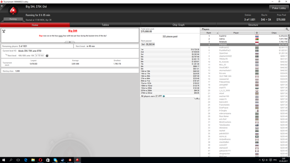Select player TabaSpades row

(x=244, y=125)
